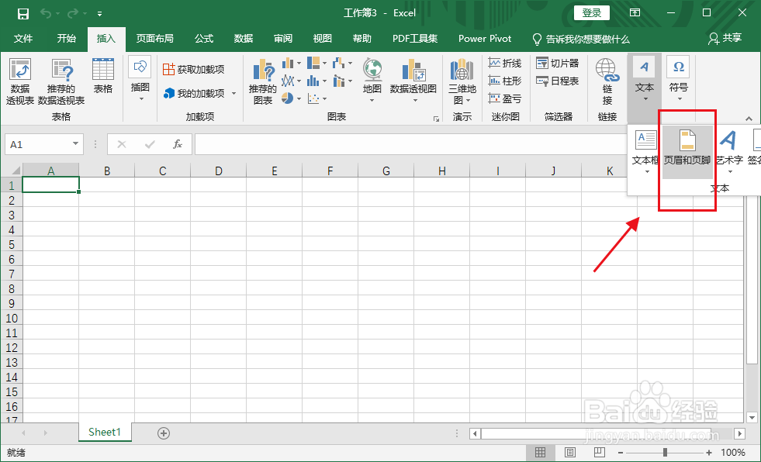Image resolution: width=761 pixels, height=462 pixels.
Task: Open the Power Pivot tab
Action: pos(485,39)
